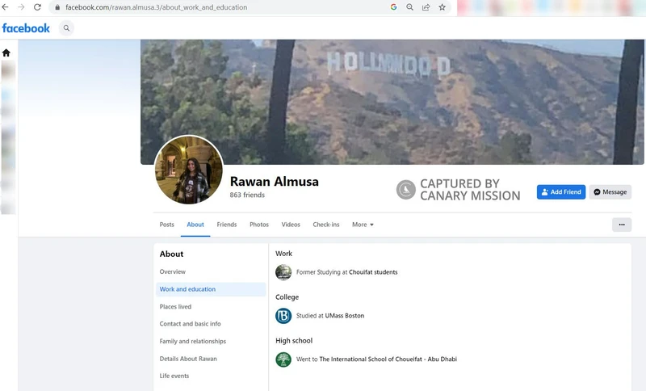Bookmark the page with the star icon
This screenshot has height=391, width=646.
pos(442,7)
